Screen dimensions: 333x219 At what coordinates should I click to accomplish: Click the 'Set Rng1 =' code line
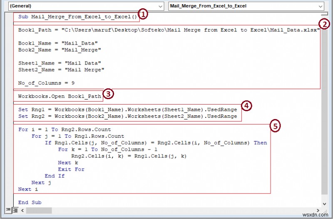click(x=128, y=109)
